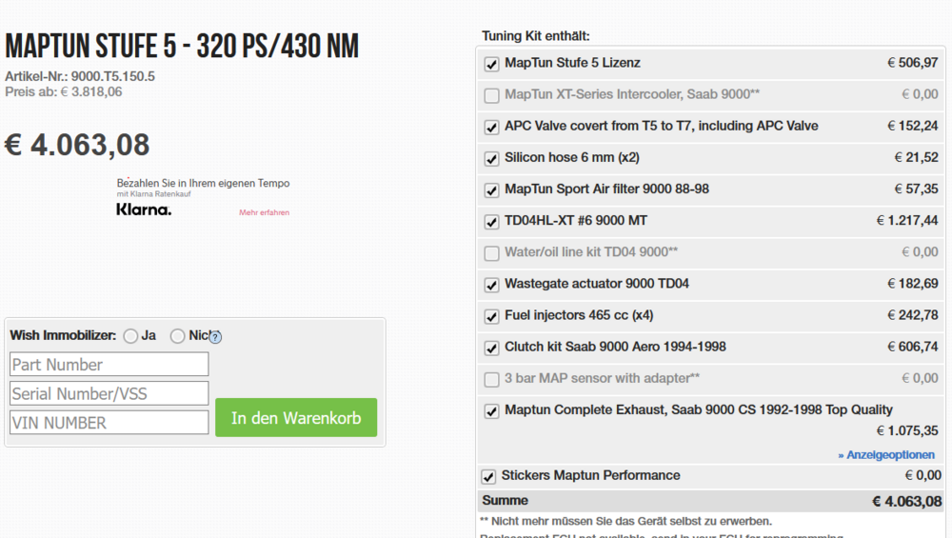This screenshot has height=538, width=952.
Task: Enable Water/oil line kit TD04 checkbox
Action: click(x=492, y=253)
